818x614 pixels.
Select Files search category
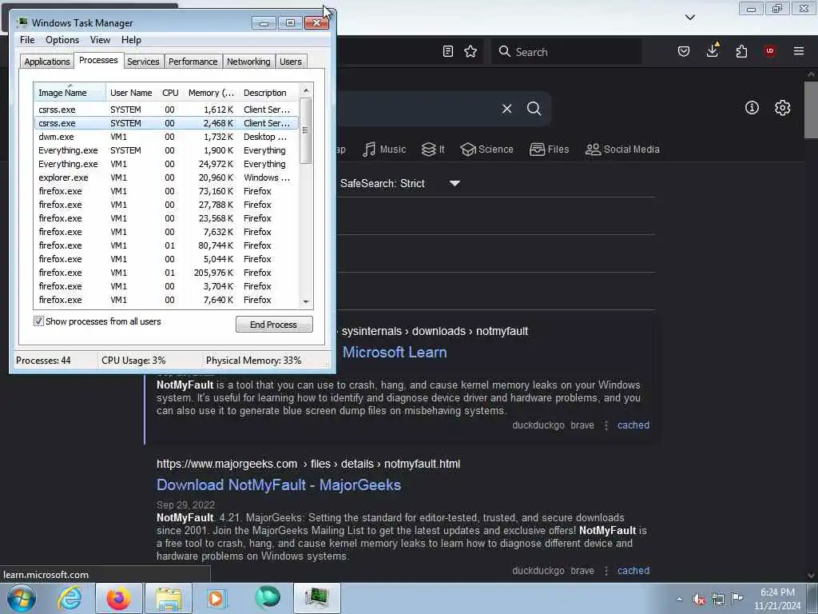coord(549,150)
